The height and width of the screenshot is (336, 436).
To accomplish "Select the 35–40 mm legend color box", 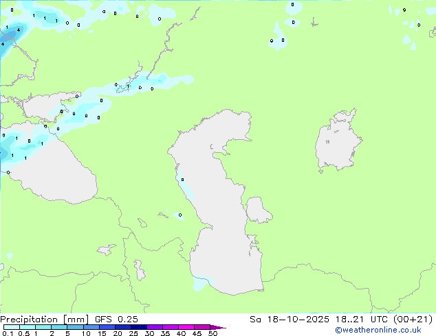I will pyautogui.click(x=170, y=327).
